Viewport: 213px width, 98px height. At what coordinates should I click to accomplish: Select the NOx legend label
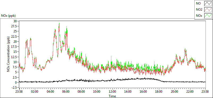[x=199, y=16]
